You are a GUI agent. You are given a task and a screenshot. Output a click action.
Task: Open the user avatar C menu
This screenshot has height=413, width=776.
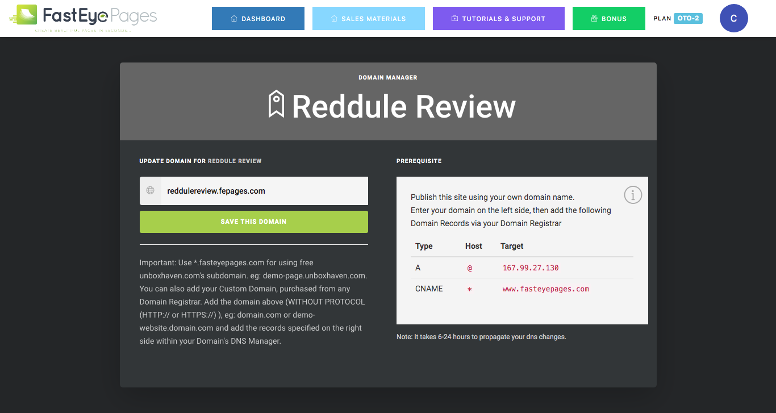click(x=733, y=18)
